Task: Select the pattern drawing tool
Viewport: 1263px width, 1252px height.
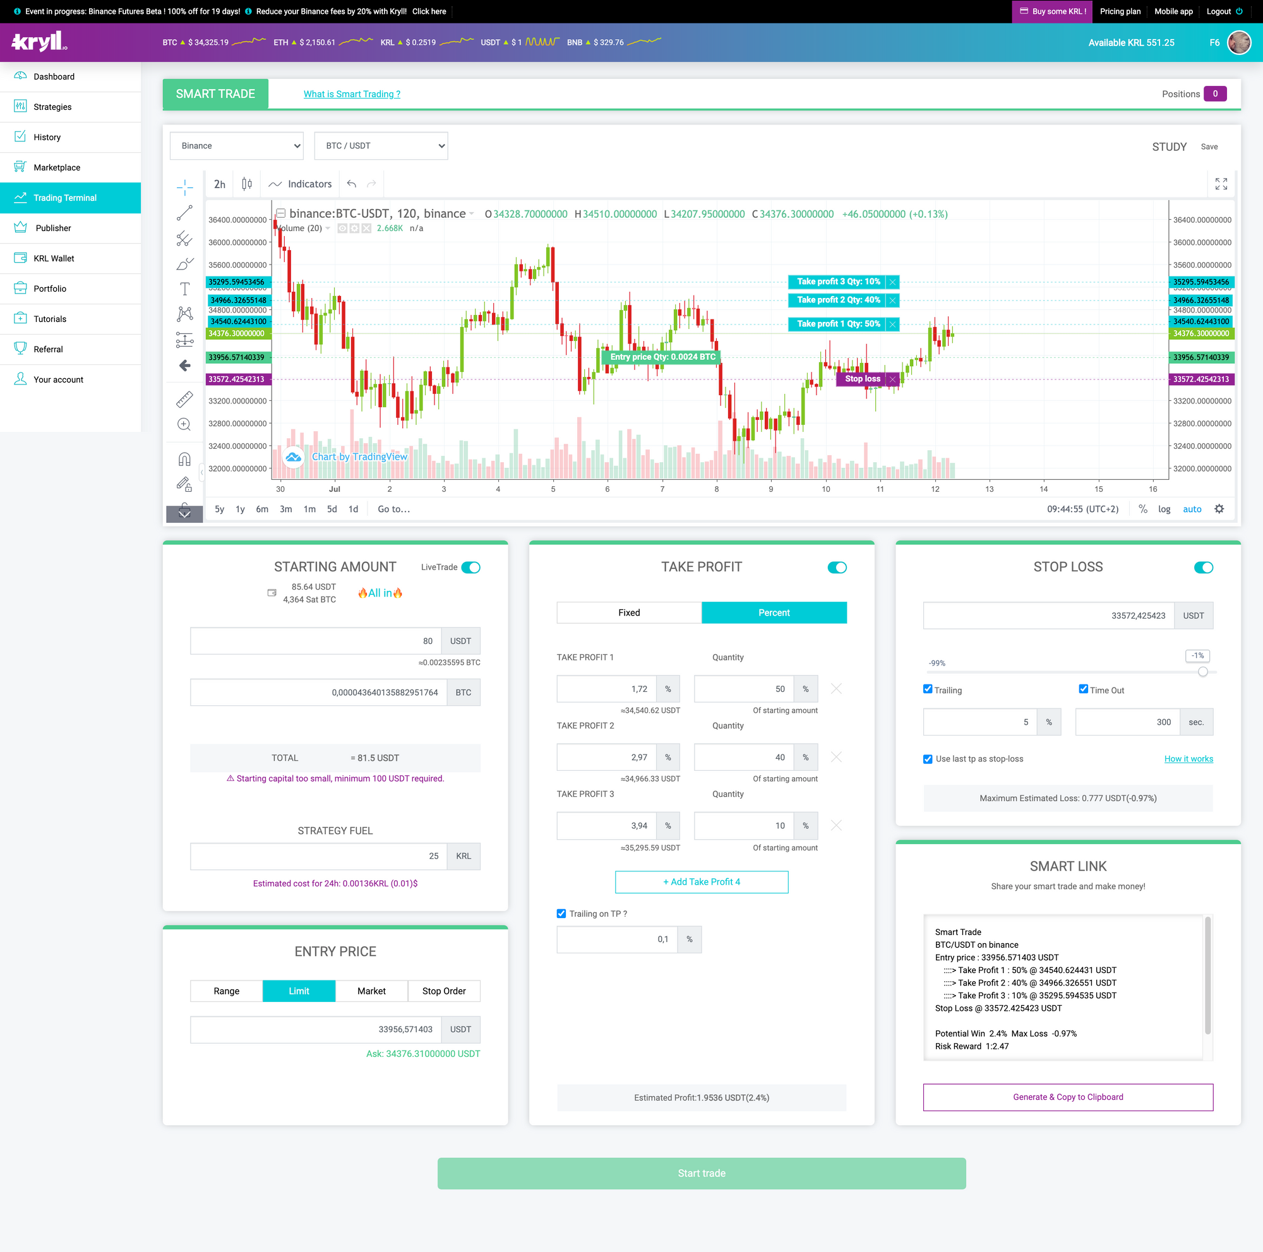Action: (x=184, y=314)
